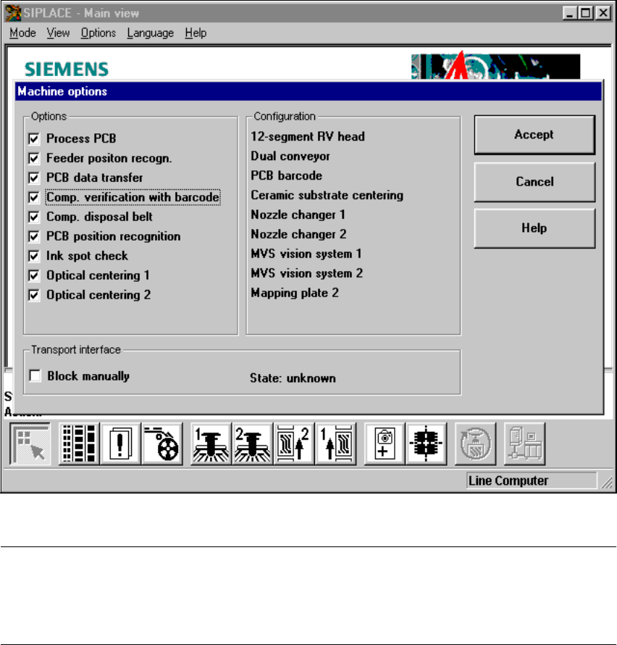The height and width of the screenshot is (645, 617).
Task: Uncheck Comp. disposal belt
Action: coord(34,217)
